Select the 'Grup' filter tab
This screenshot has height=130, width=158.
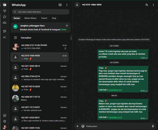coord(54,18)
